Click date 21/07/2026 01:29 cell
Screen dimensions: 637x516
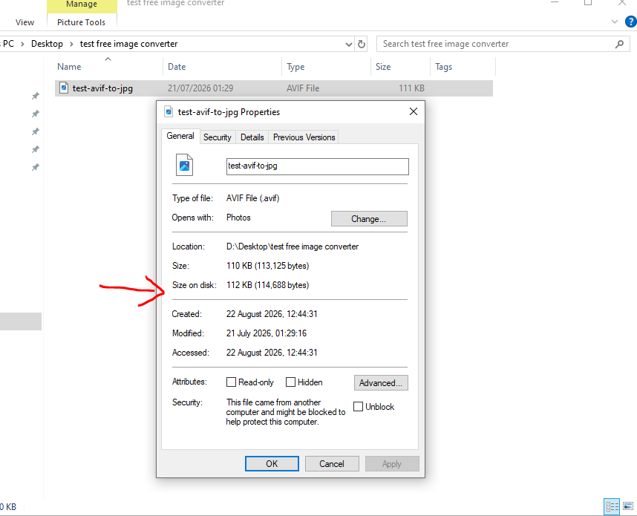pos(200,88)
